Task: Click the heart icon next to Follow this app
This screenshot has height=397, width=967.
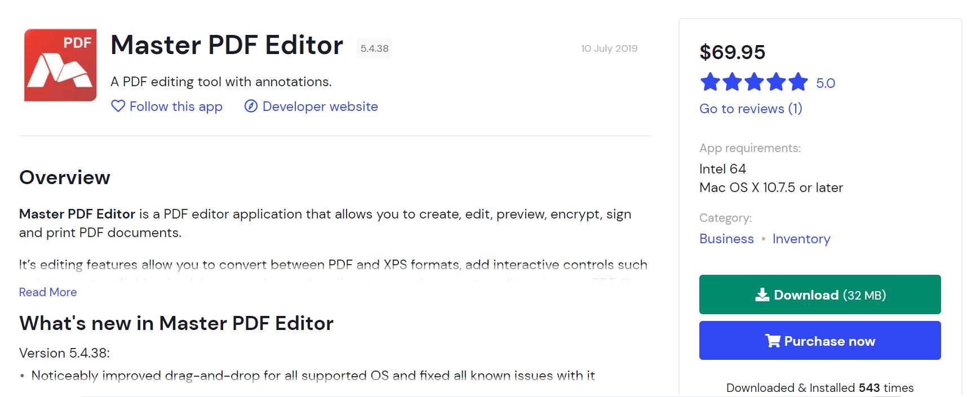Action: (x=118, y=106)
